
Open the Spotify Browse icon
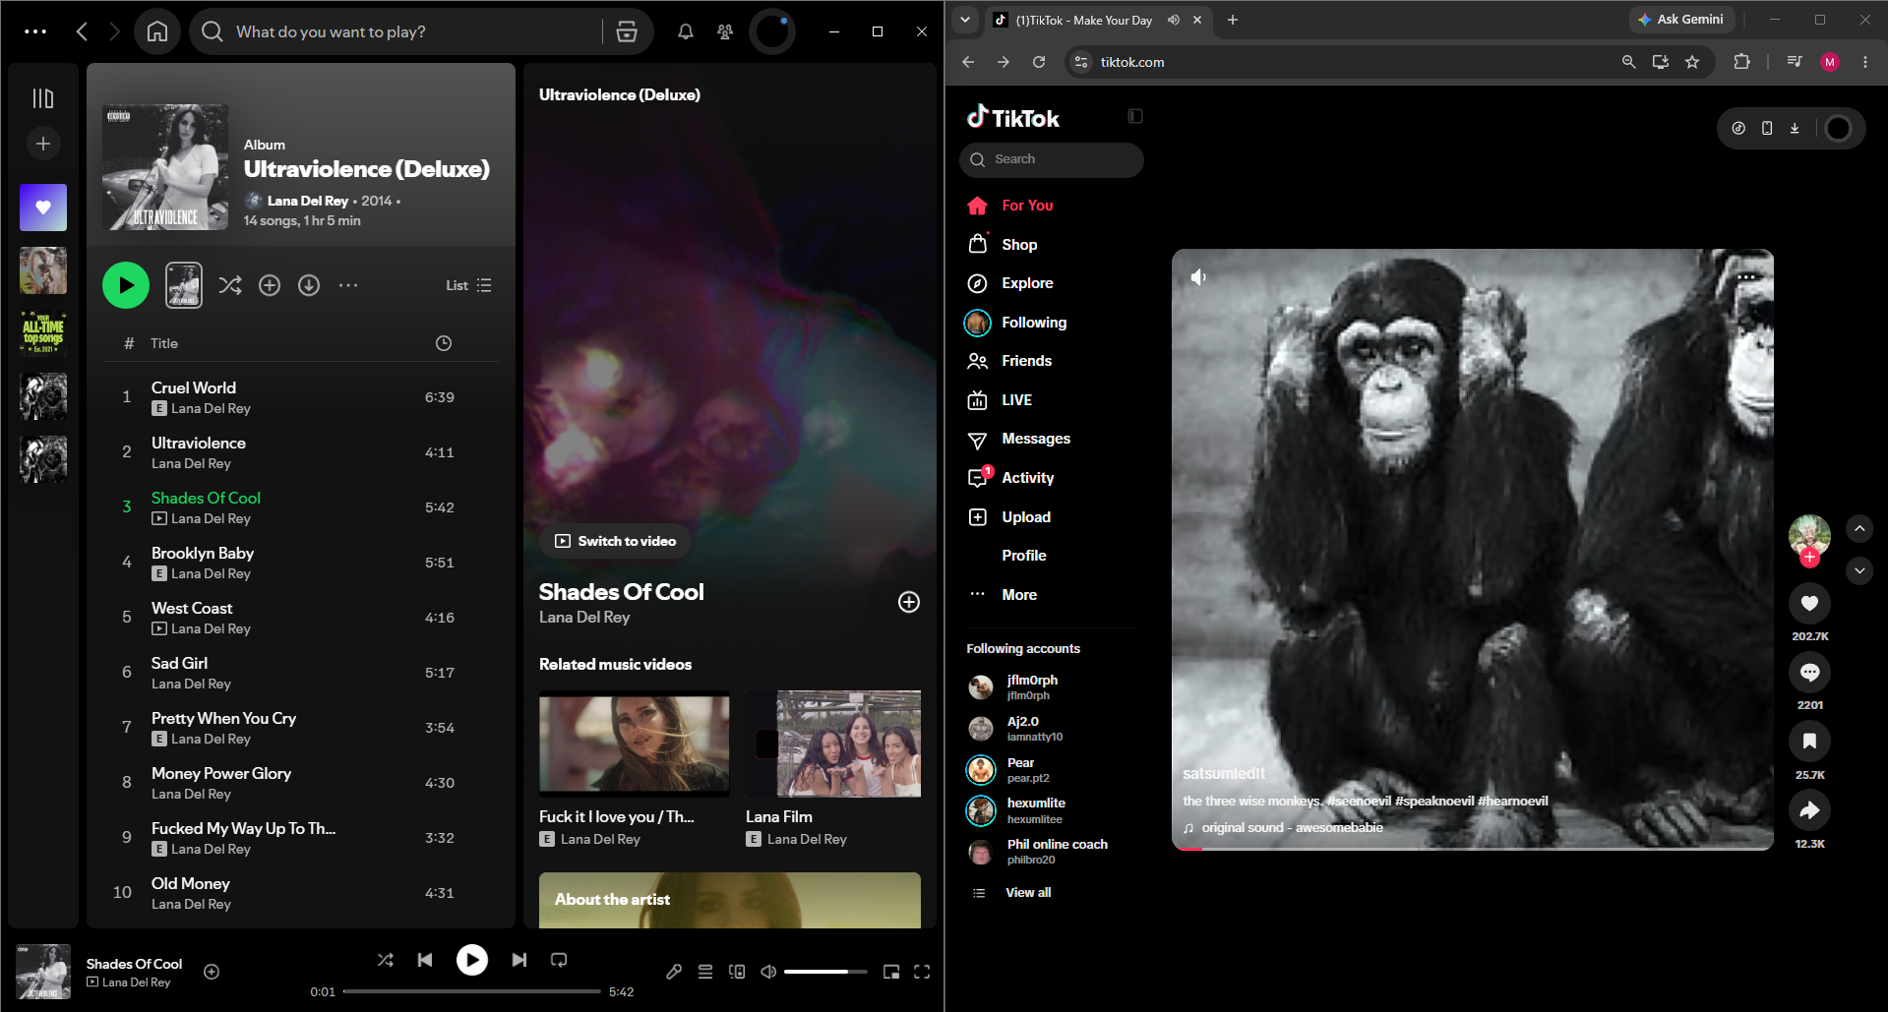tap(627, 31)
